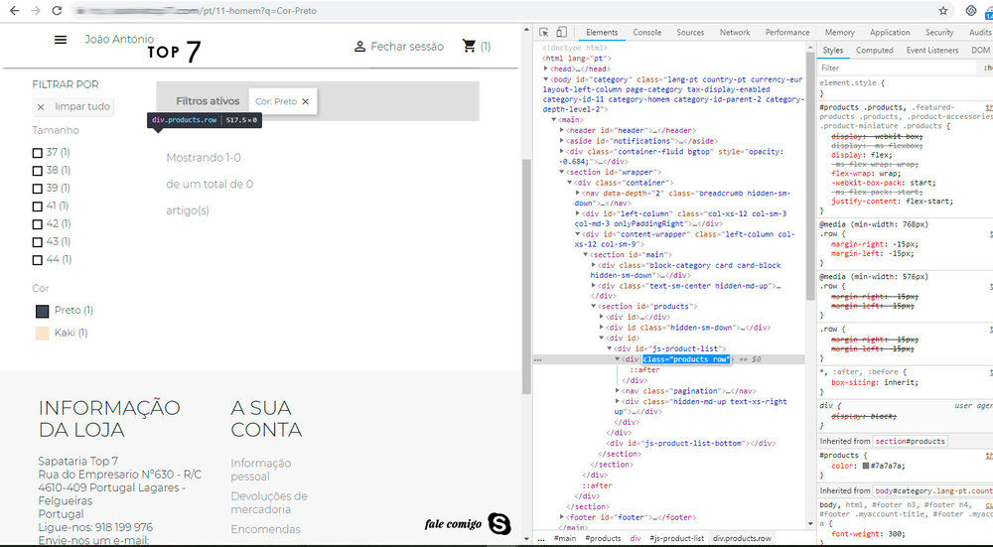Click the Fechar sessão link
993x547 pixels.
(x=407, y=47)
